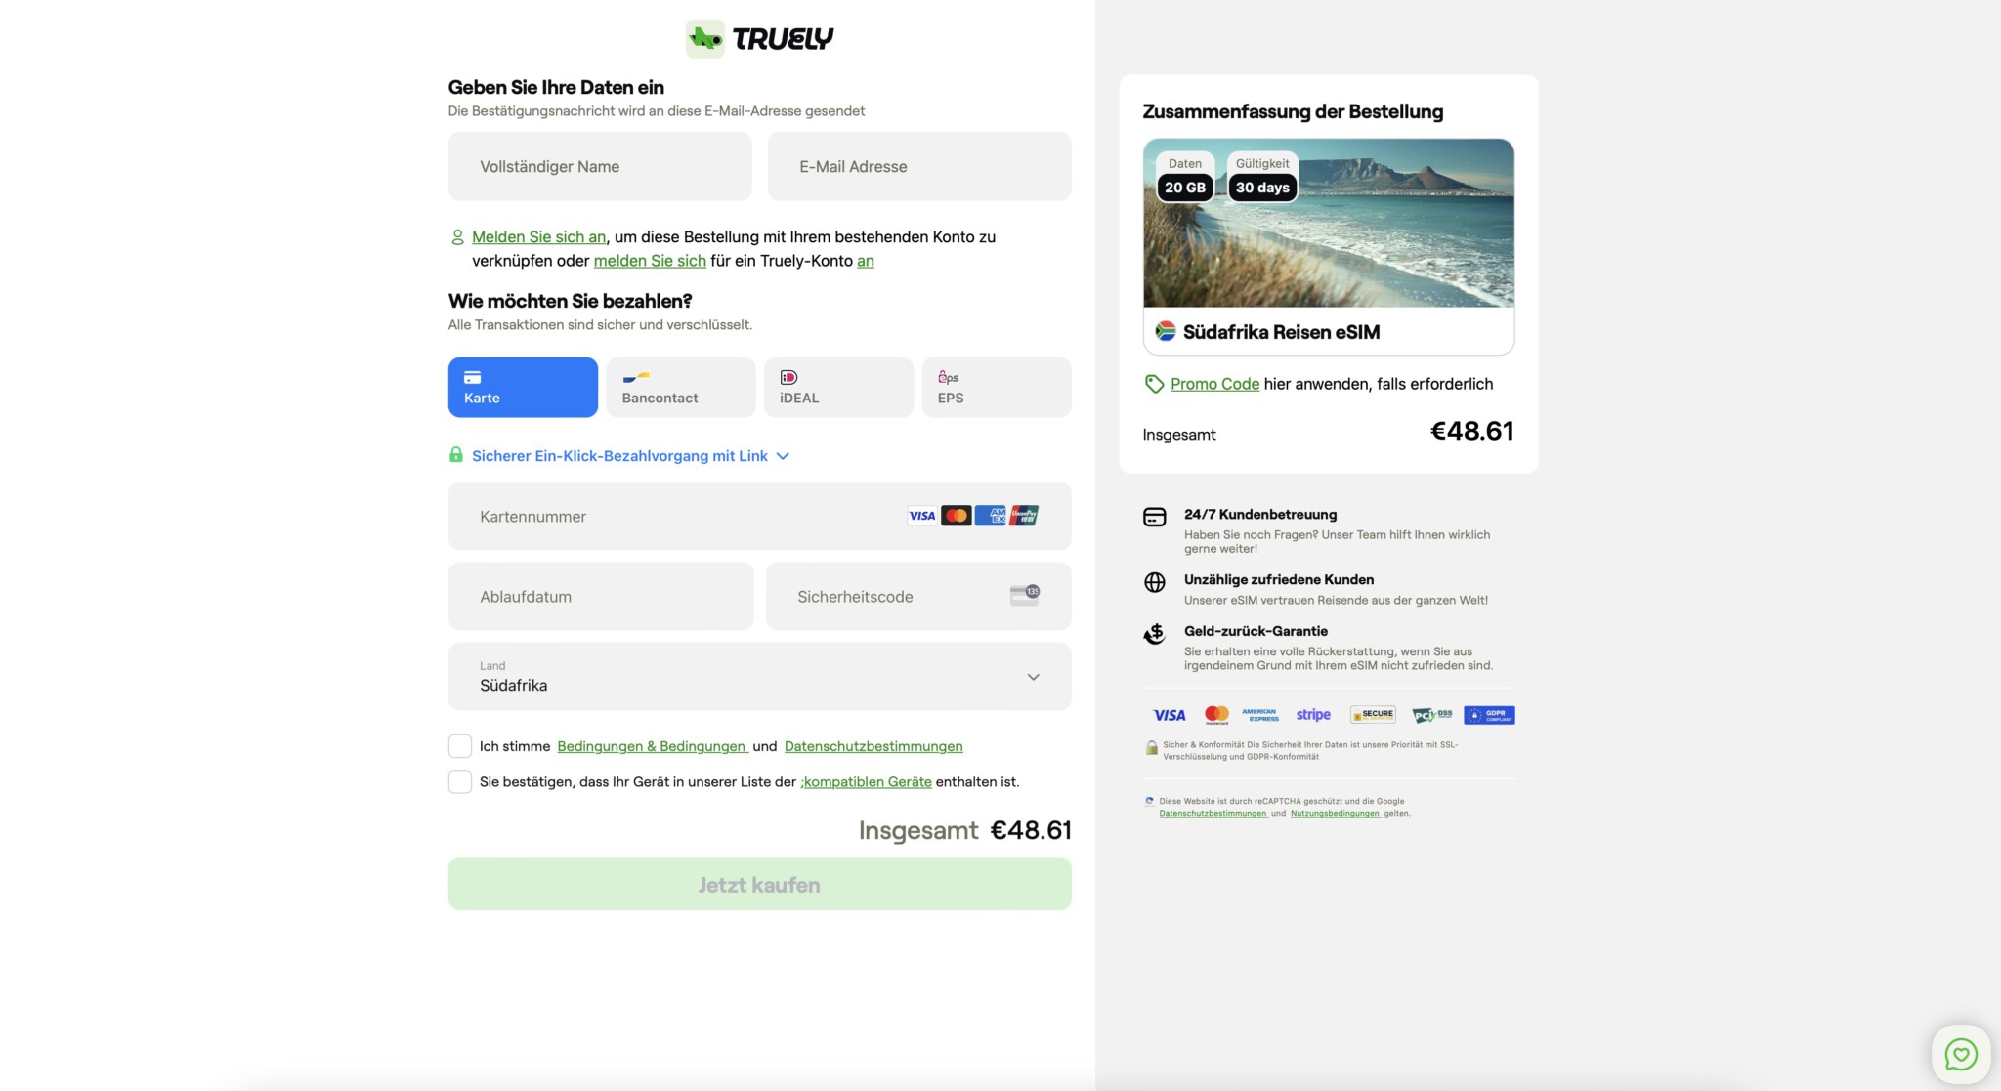Switch to the iDEAL payment option
The width and height of the screenshot is (2001, 1091).
pos(838,388)
